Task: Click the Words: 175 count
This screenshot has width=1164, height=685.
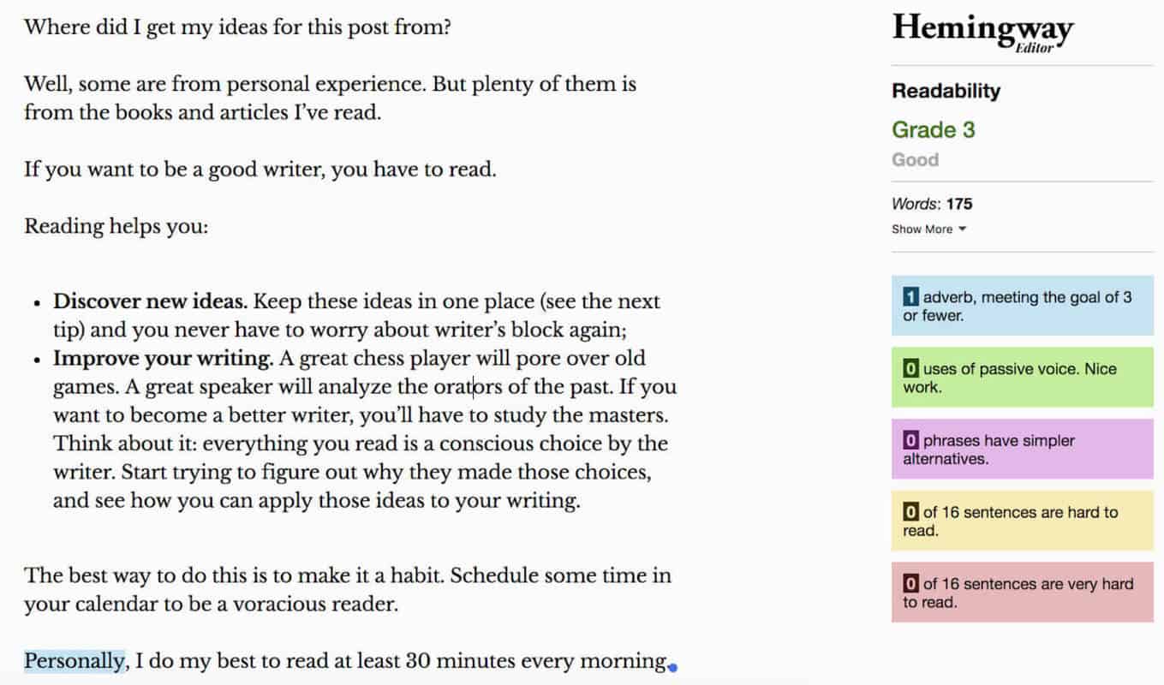Action: [x=932, y=204]
